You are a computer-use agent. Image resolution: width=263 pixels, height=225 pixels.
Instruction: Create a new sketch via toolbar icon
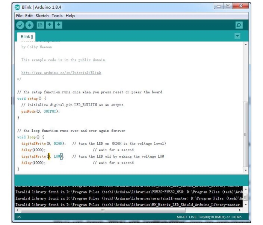click(x=40, y=25)
